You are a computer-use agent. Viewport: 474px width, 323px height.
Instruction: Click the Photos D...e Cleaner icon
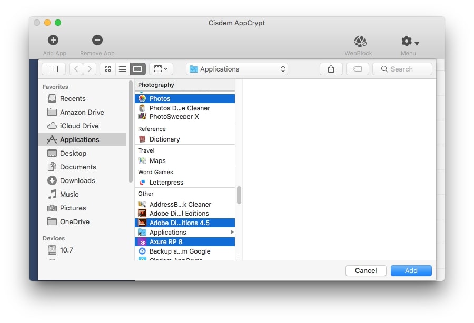pyautogui.click(x=142, y=108)
